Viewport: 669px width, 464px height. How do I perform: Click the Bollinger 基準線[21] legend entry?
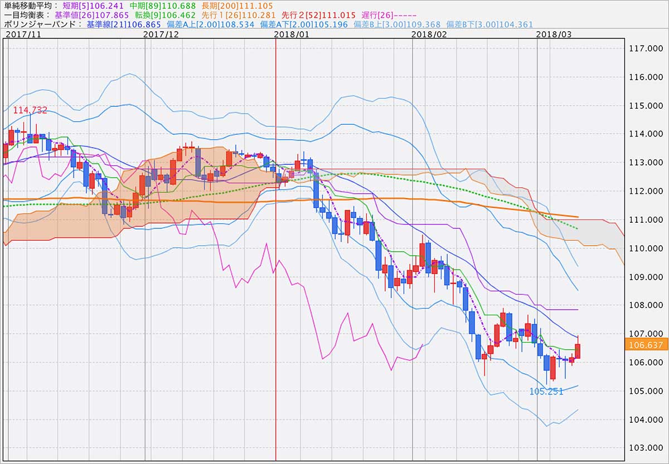click(x=123, y=25)
